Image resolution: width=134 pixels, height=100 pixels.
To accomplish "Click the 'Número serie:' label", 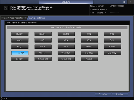I will [x=97, y=6].
